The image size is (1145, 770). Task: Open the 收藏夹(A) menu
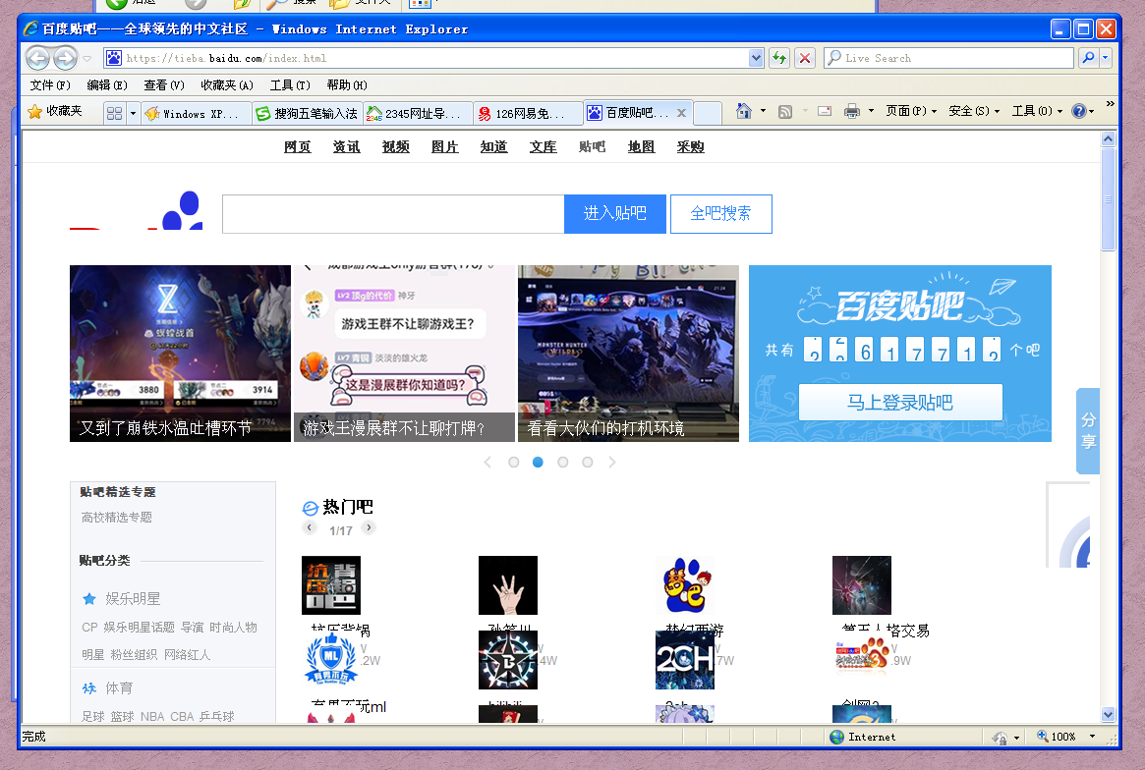coord(227,85)
